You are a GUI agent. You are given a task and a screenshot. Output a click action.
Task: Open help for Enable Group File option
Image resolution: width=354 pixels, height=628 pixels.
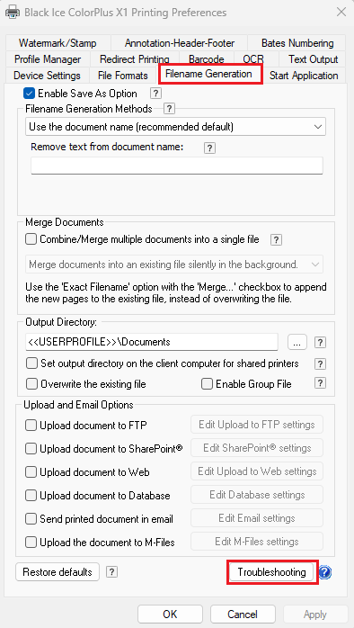tap(320, 383)
